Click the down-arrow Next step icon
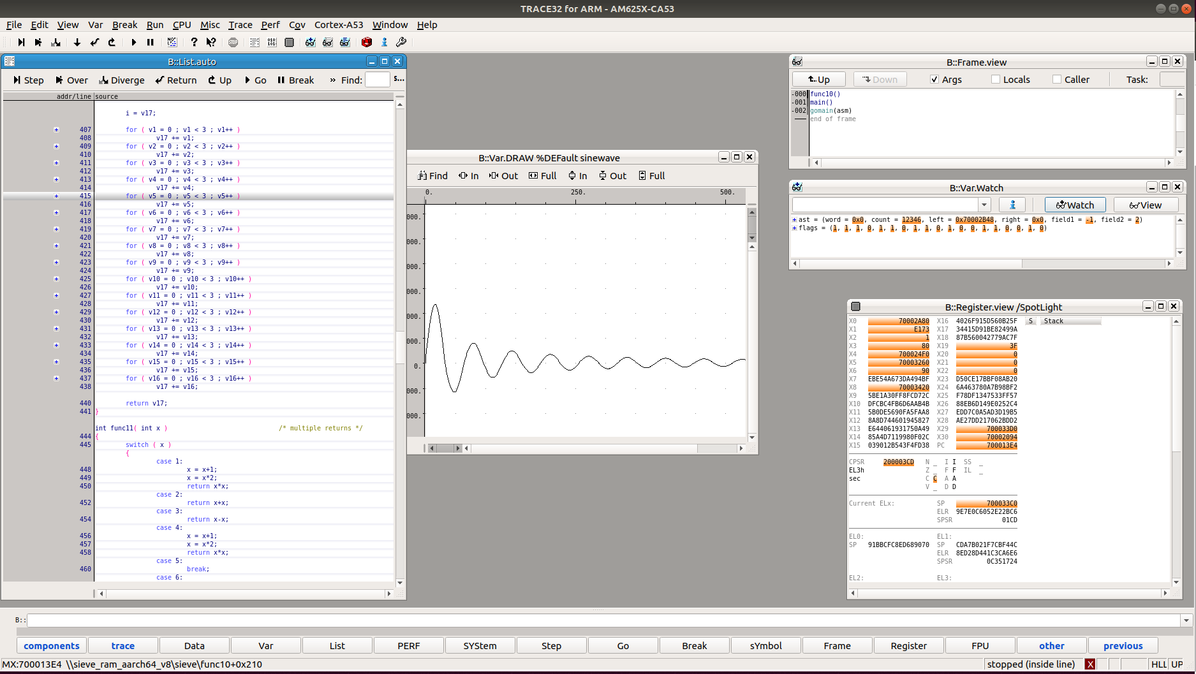Image resolution: width=1196 pixels, height=674 pixels. click(x=77, y=42)
